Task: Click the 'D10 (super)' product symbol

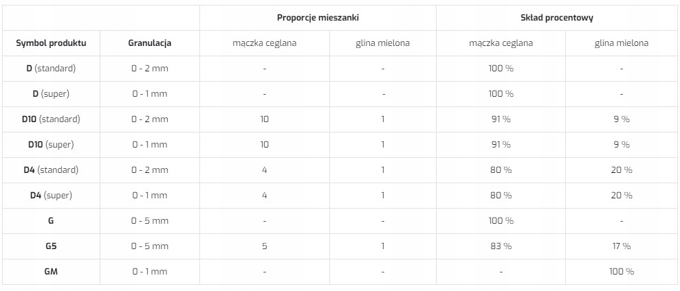Action: tap(51, 144)
